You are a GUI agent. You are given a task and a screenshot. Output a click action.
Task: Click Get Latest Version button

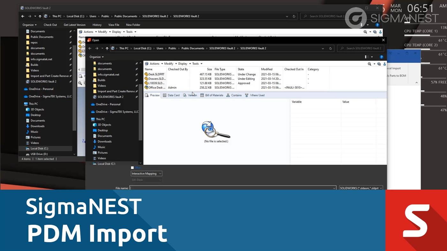tap(74, 25)
